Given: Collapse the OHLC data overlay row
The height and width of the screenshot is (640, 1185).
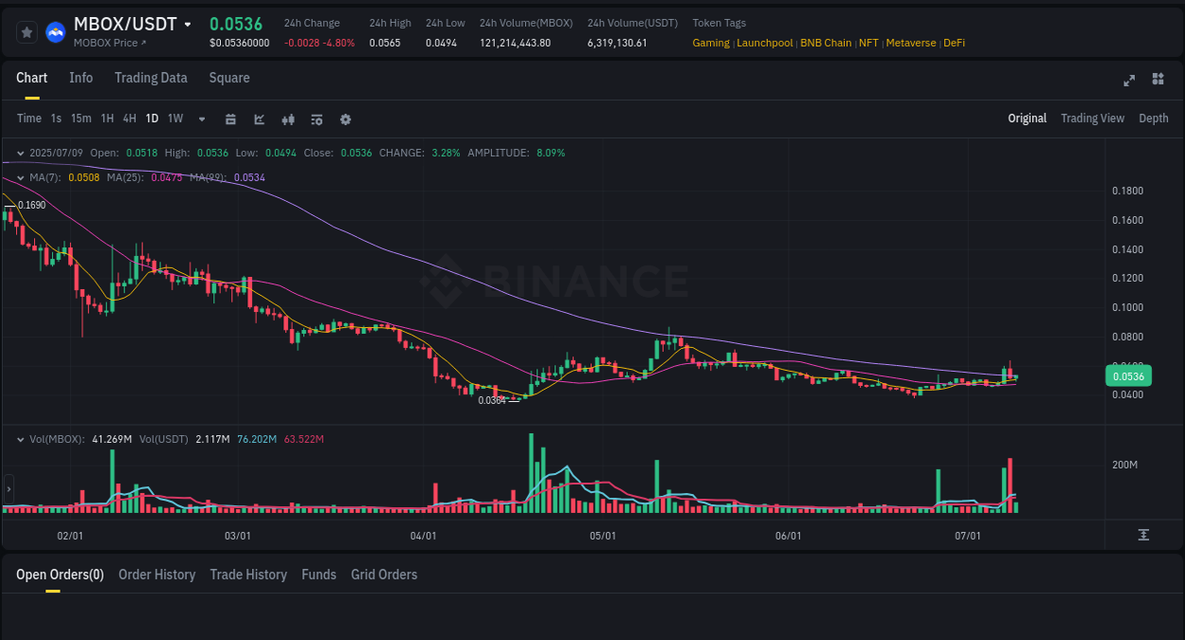Looking at the screenshot, I should point(20,153).
